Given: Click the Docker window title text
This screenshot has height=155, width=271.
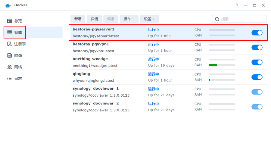Looking at the screenshot, I should click(21, 5).
